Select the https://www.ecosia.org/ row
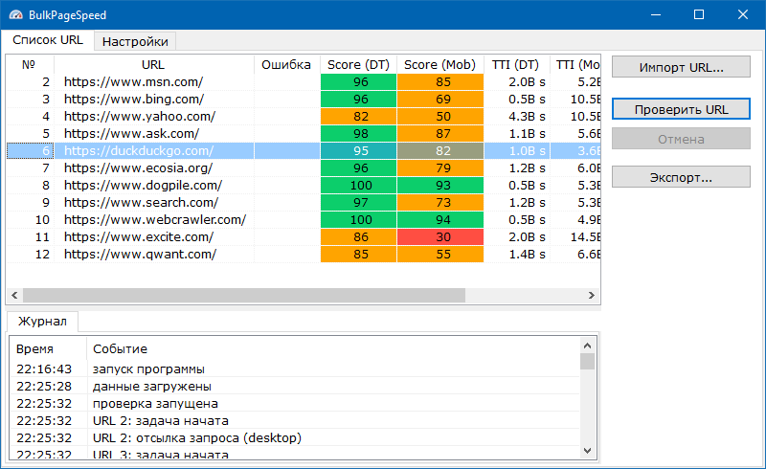The height and width of the screenshot is (469, 766). (x=304, y=168)
